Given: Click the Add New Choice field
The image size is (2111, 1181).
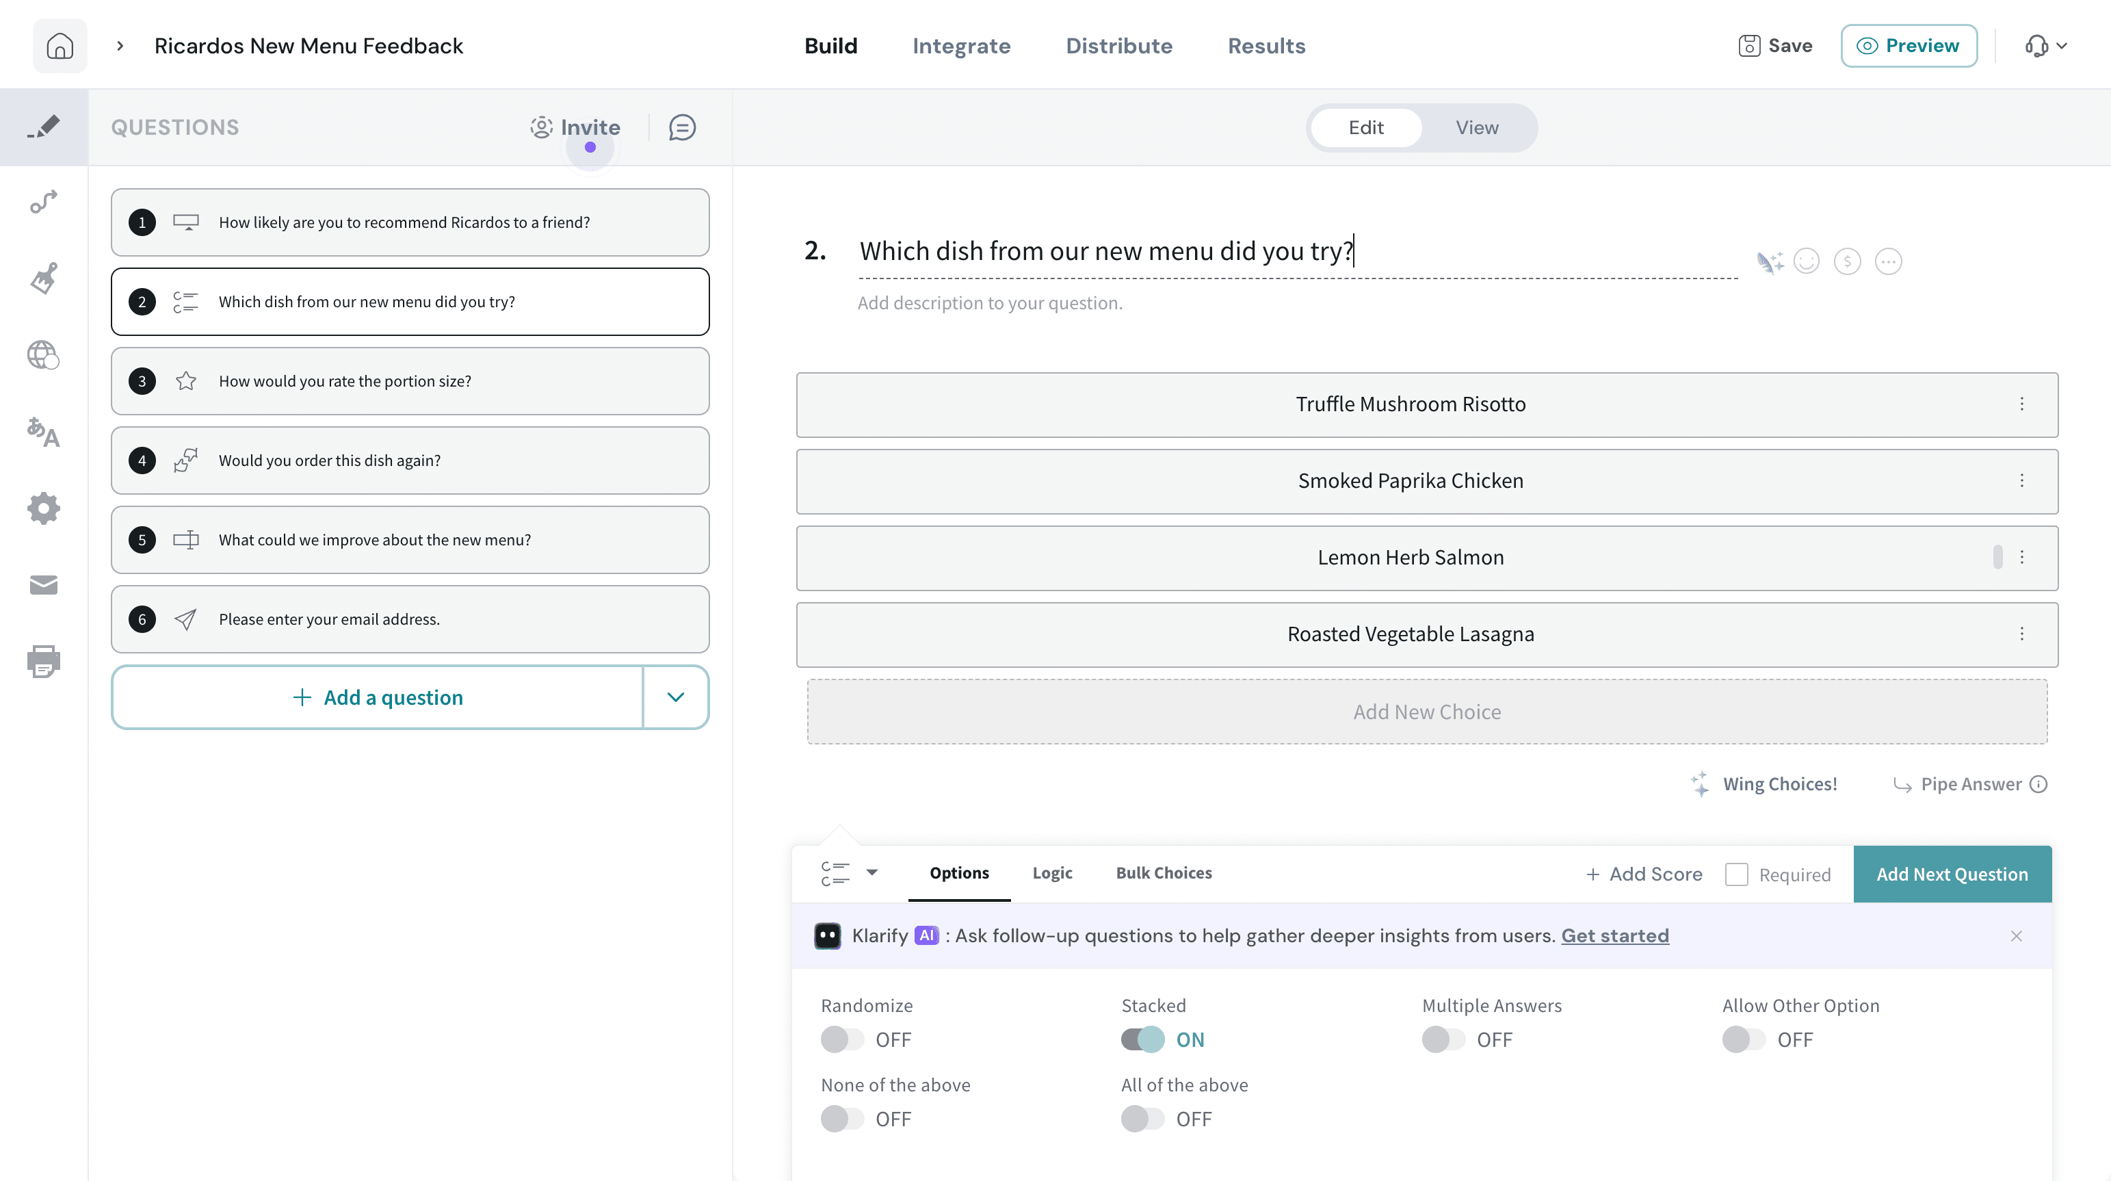Looking at the screenshot, I should click(1427, 712).
